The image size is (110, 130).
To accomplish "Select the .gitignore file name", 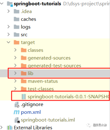I will [32, 105].
